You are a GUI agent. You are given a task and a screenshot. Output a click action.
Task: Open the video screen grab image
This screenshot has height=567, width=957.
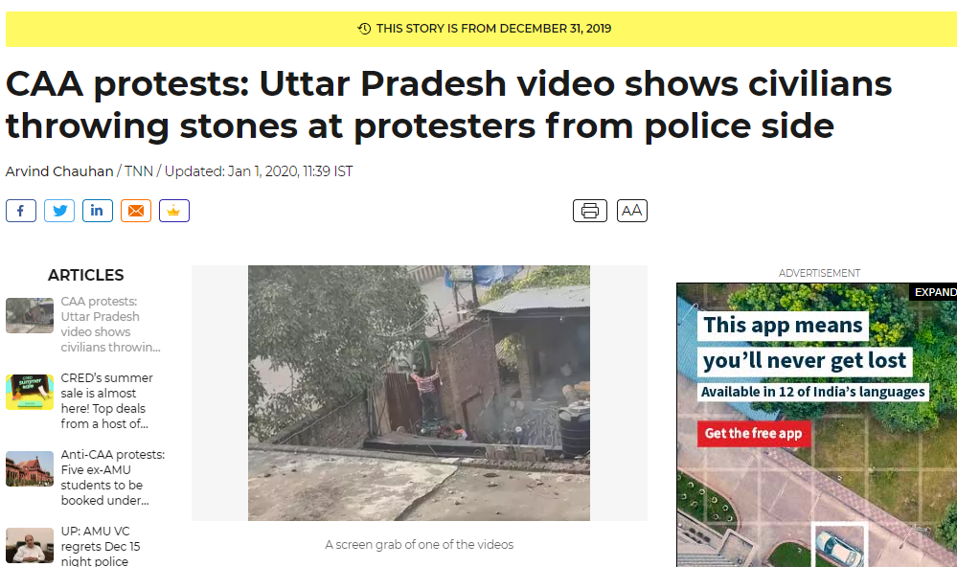click(419, 393)
